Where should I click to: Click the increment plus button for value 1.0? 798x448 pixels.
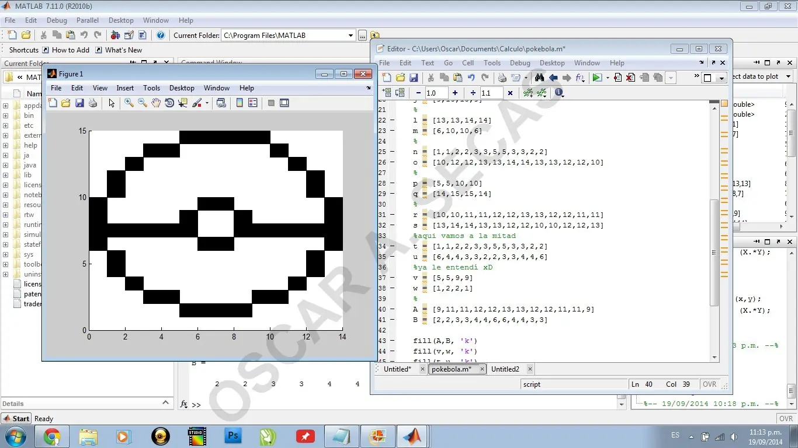pos(455,93)
